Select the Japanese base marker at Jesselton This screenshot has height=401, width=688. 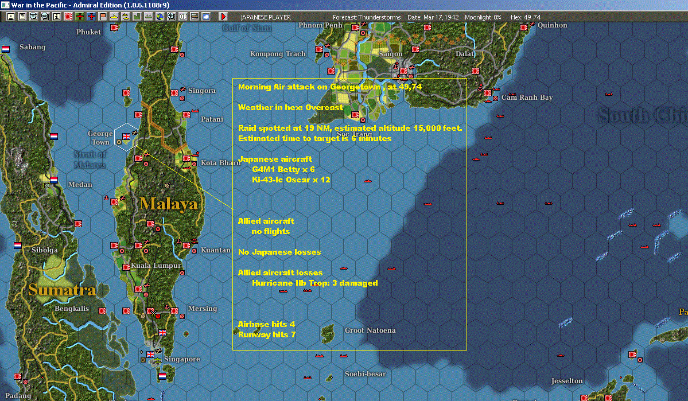coord(584,398)
